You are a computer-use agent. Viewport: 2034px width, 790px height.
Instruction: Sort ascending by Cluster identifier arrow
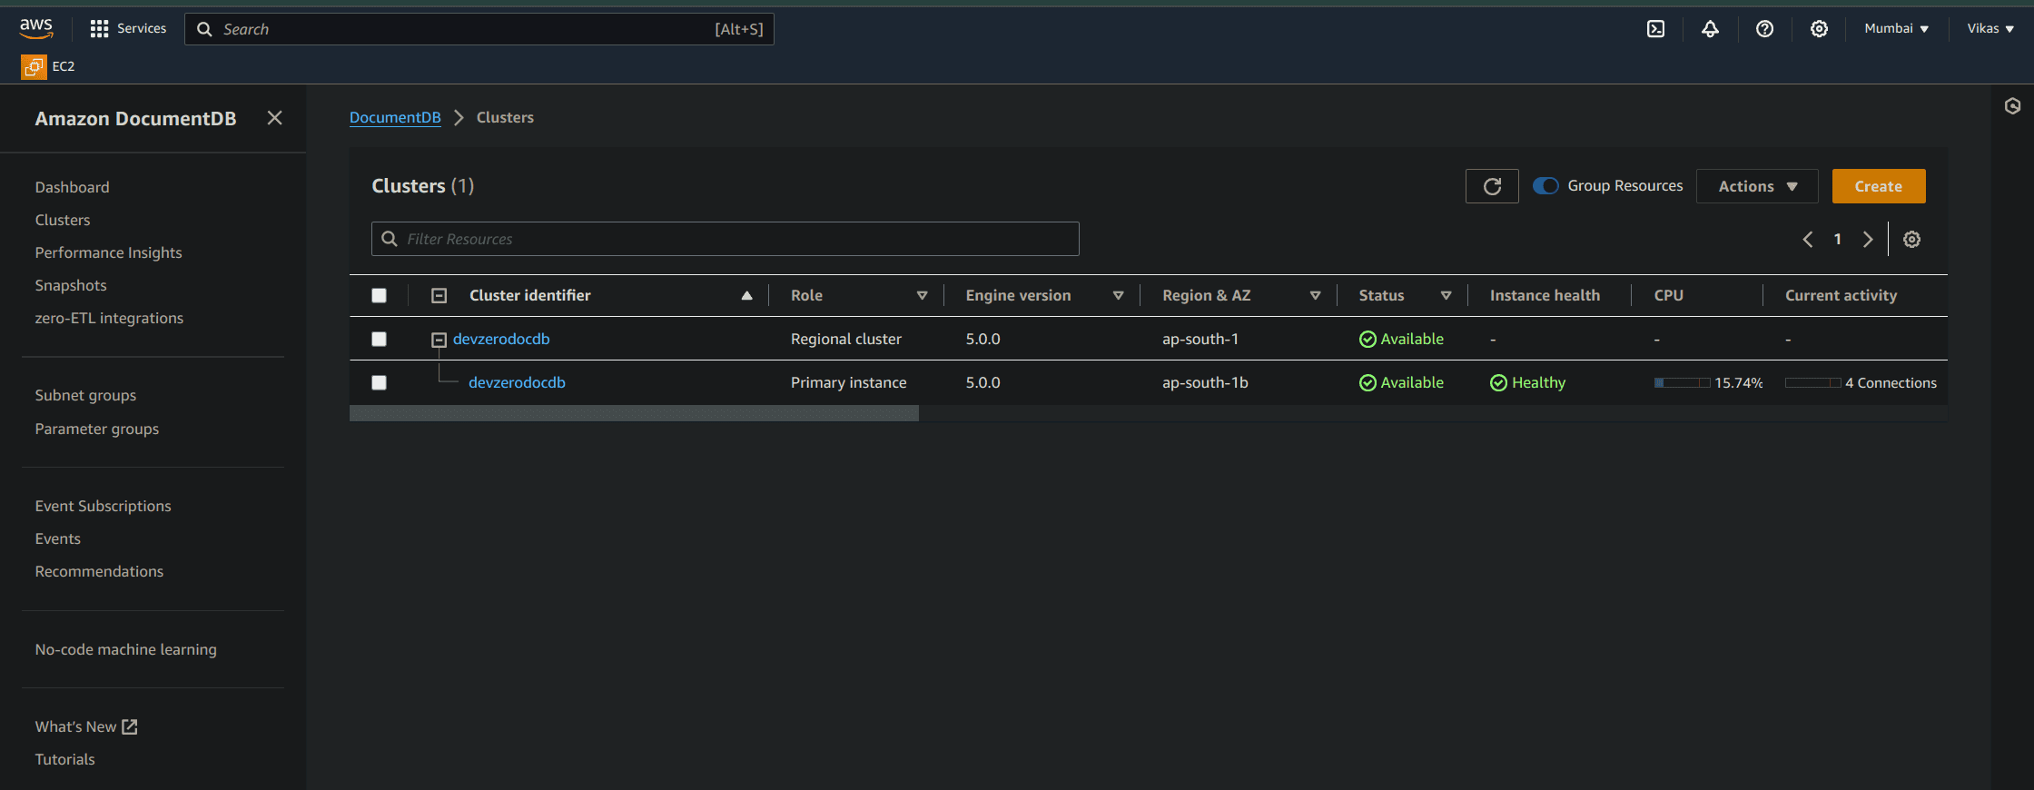coord(746,295)
